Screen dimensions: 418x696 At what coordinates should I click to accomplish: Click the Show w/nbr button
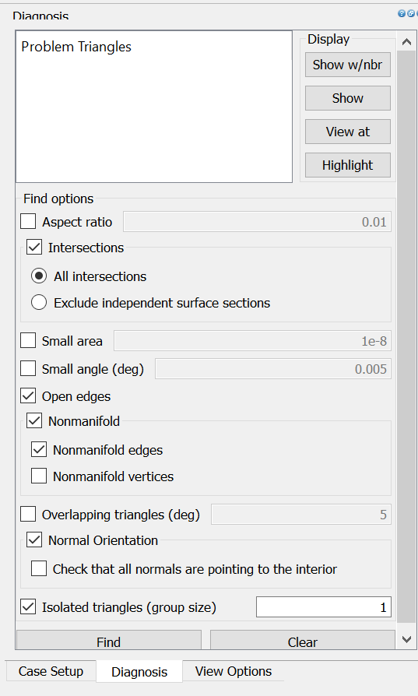coord(347,65)
